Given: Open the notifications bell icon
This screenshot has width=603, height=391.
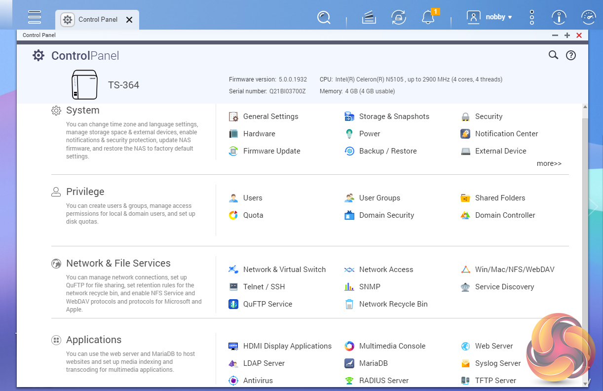Looking at the screenshot, I should (x=428, y=18).
